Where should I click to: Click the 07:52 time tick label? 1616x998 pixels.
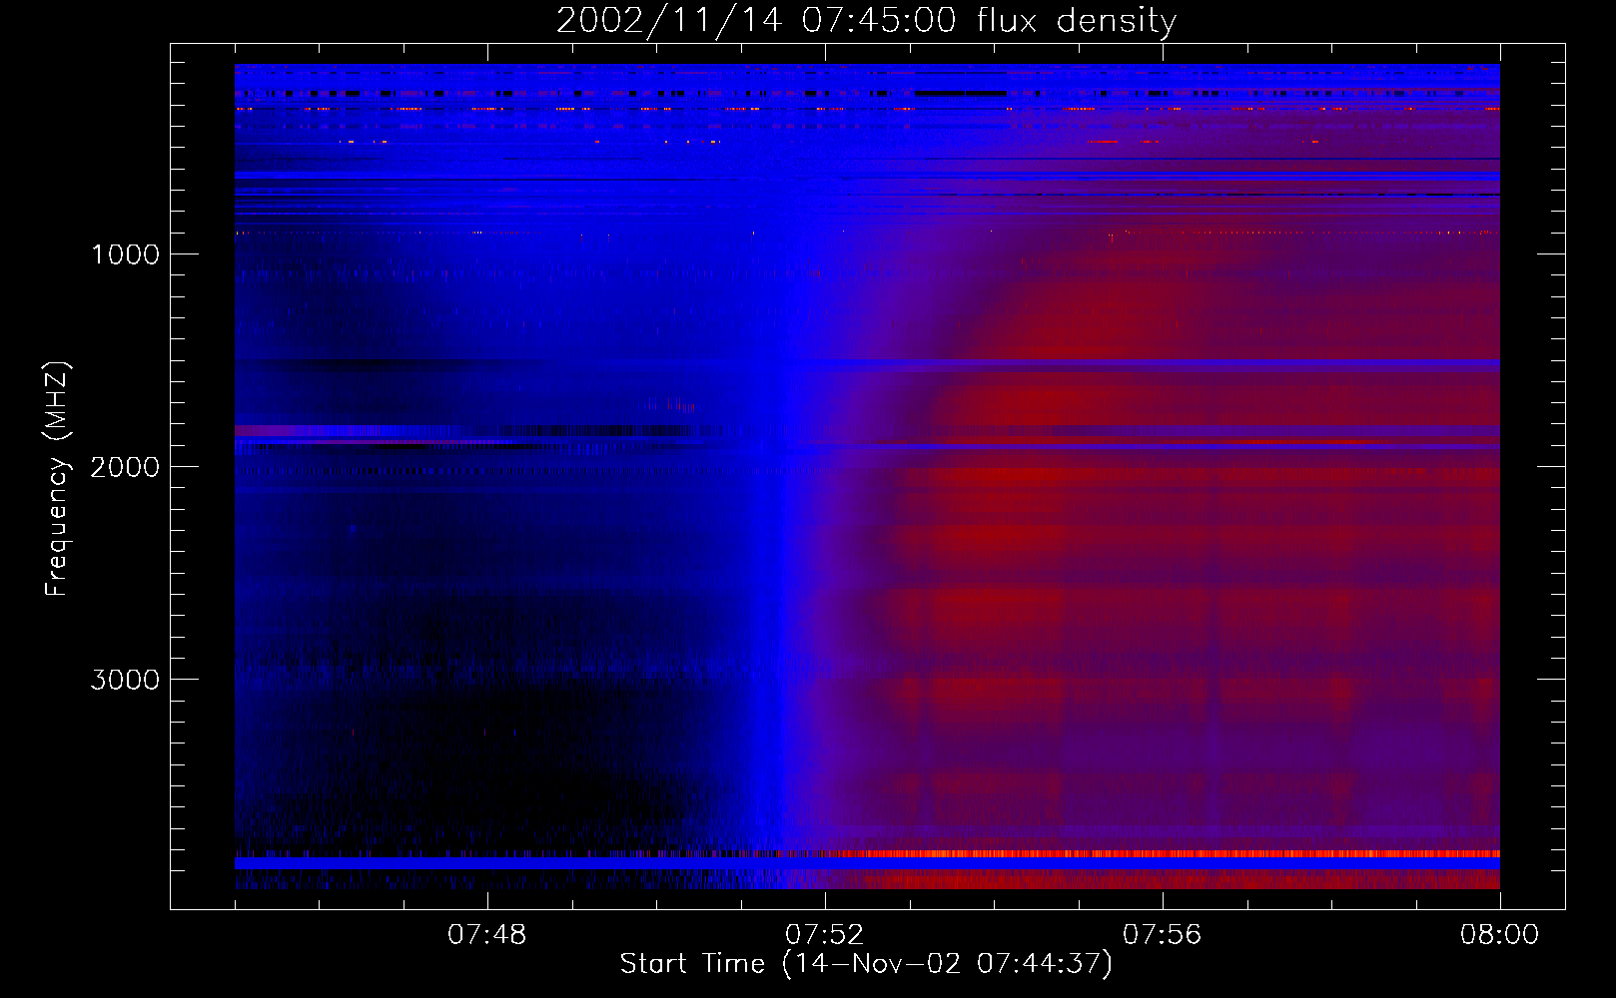pos(824,935)
